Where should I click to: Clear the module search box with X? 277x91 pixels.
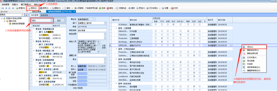(22, 15)
